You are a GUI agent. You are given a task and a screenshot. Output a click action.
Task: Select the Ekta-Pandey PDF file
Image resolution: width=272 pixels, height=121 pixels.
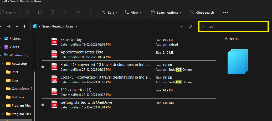(71, 40)
